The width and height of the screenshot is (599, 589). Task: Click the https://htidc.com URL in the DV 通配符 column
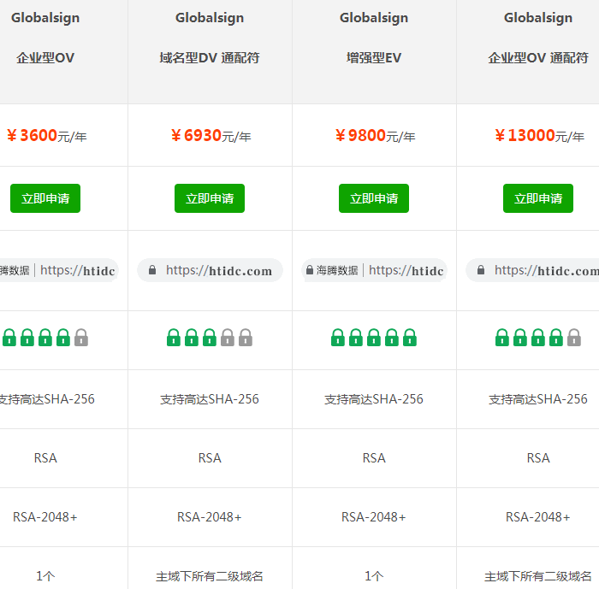219,270
